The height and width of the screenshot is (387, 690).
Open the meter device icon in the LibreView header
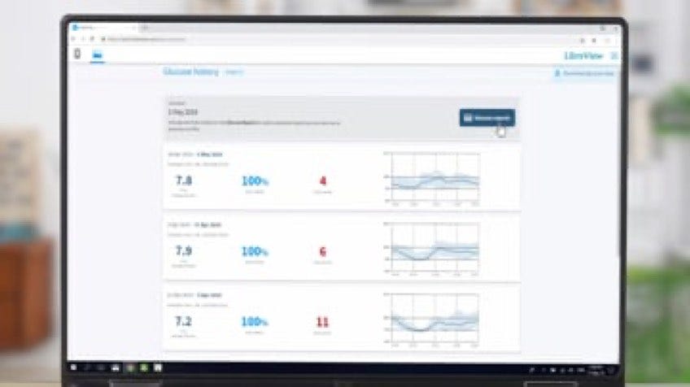(x=77, y=54)
